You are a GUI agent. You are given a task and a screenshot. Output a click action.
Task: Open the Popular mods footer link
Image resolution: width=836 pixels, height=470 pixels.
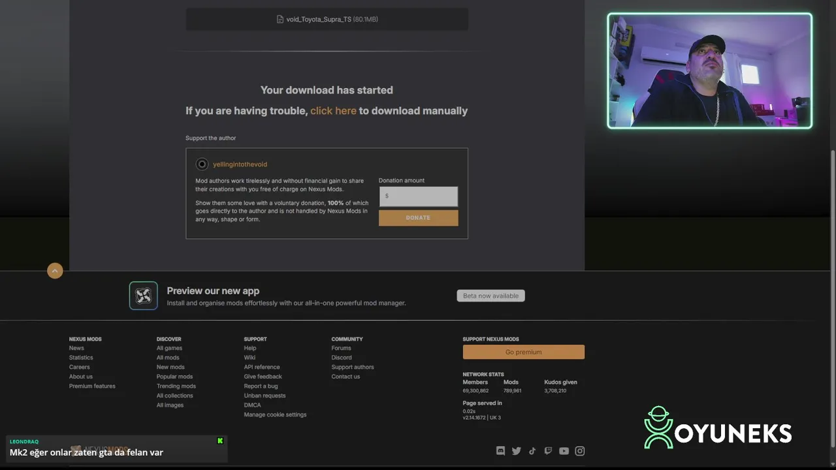tap(174, 377)
